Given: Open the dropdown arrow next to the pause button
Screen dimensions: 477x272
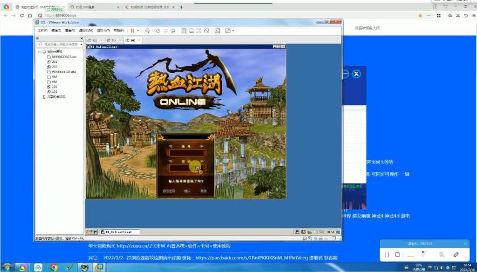Looking at the screenshot, I should (138, 31).
